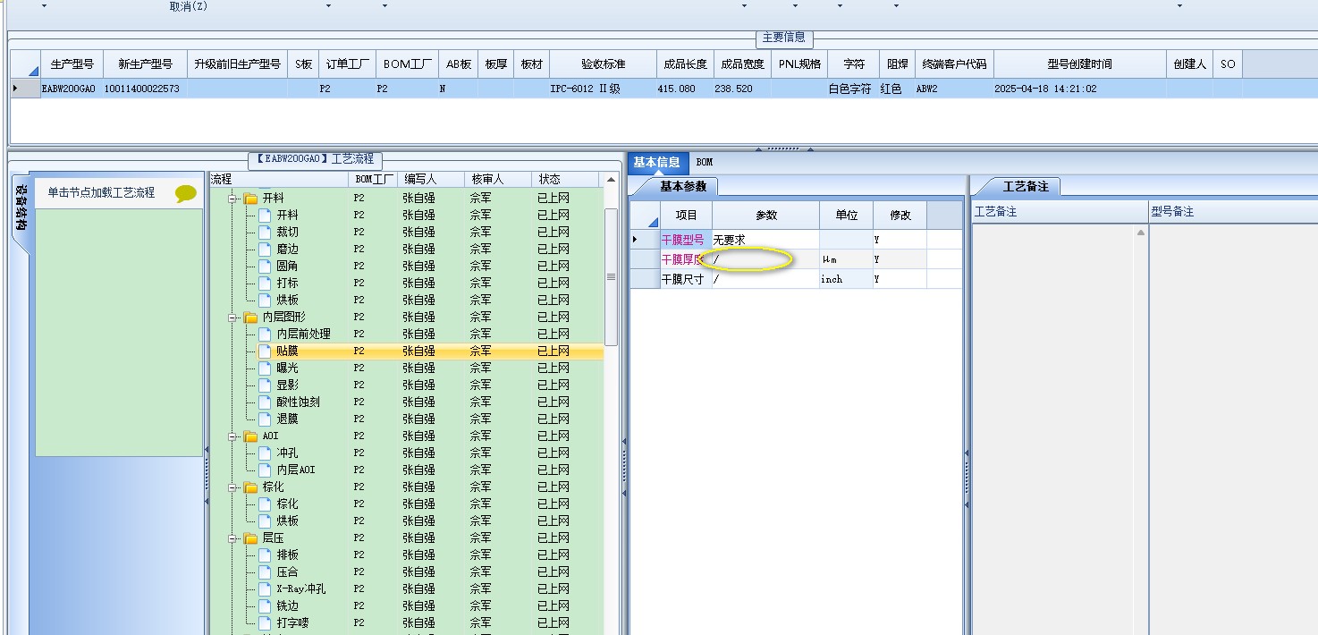Select the 贴膜 process step
This screenshot has height=635, width=1318.
tap(287, 351)
